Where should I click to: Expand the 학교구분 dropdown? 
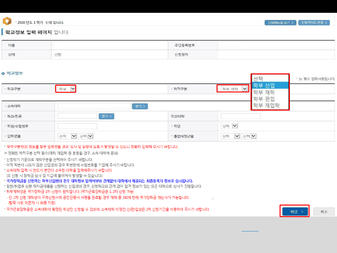click(66, 89)
